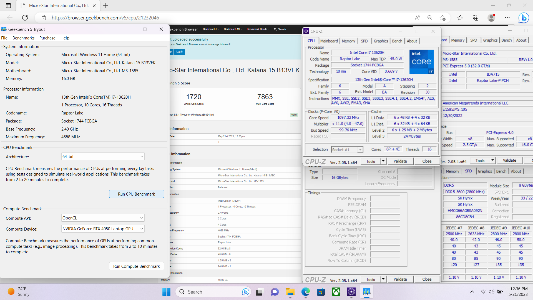533x300 pixels.
Task: Click Search link on Geekbench Browser navbar
Action: coord(280,29)
